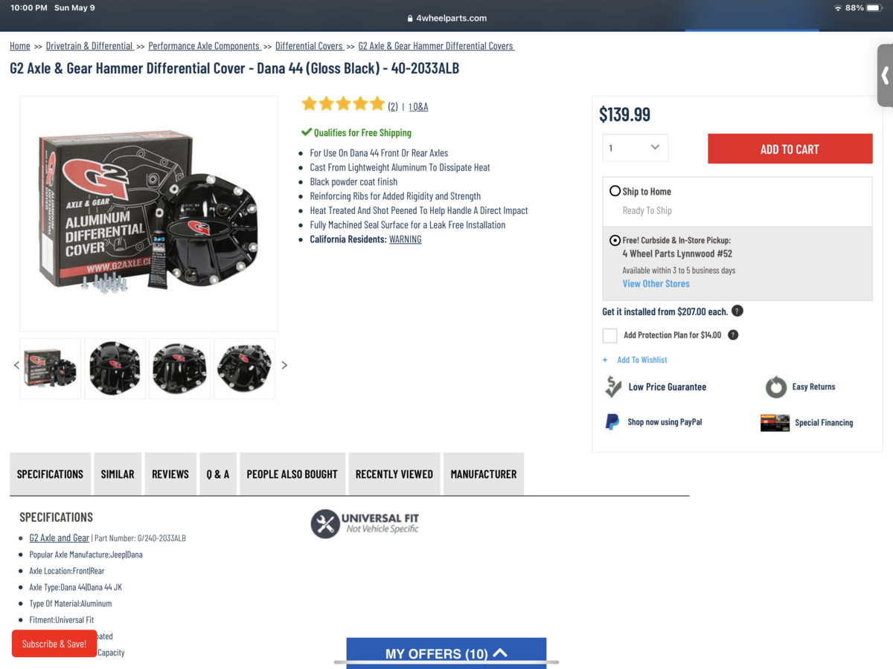Open help icon beside Protection Plan

733,334
